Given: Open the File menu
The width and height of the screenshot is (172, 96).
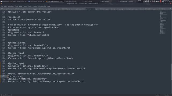Looking at the screenshot, I should 2,6.
